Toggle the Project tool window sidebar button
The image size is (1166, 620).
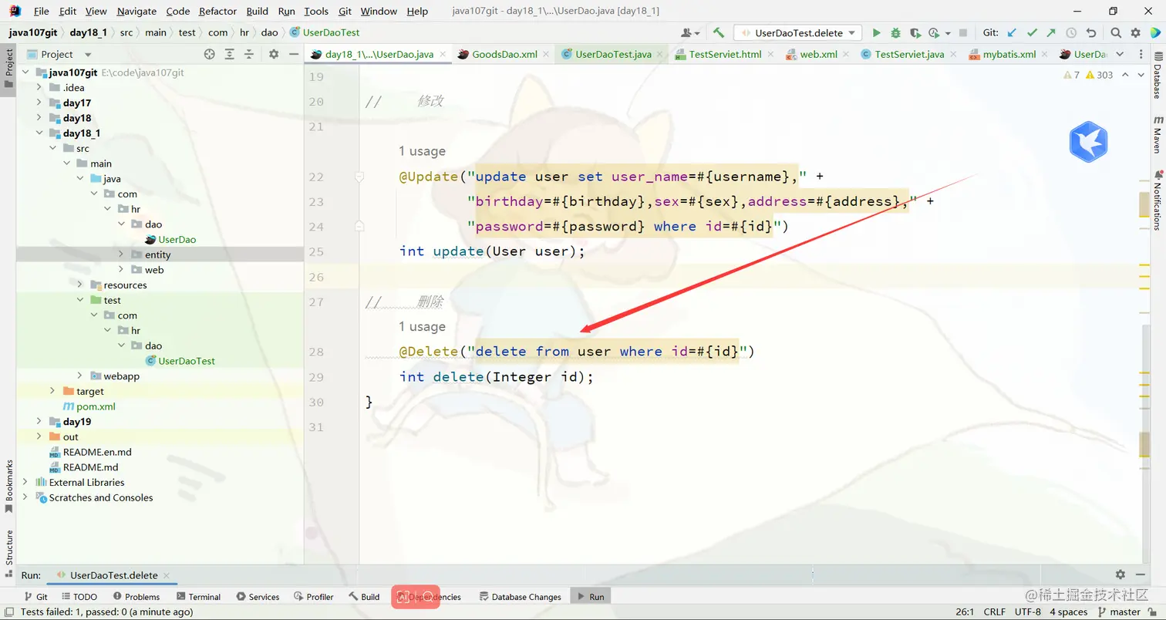tap(8, 69)
